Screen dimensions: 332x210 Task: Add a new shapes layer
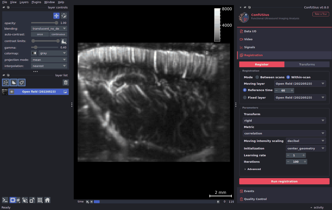pos(14,82)
